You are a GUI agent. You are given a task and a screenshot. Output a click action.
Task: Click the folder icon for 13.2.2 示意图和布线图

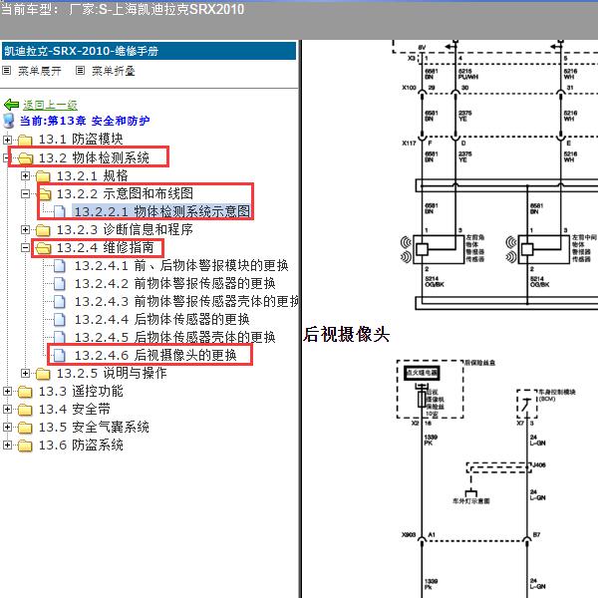click(44, 194)
